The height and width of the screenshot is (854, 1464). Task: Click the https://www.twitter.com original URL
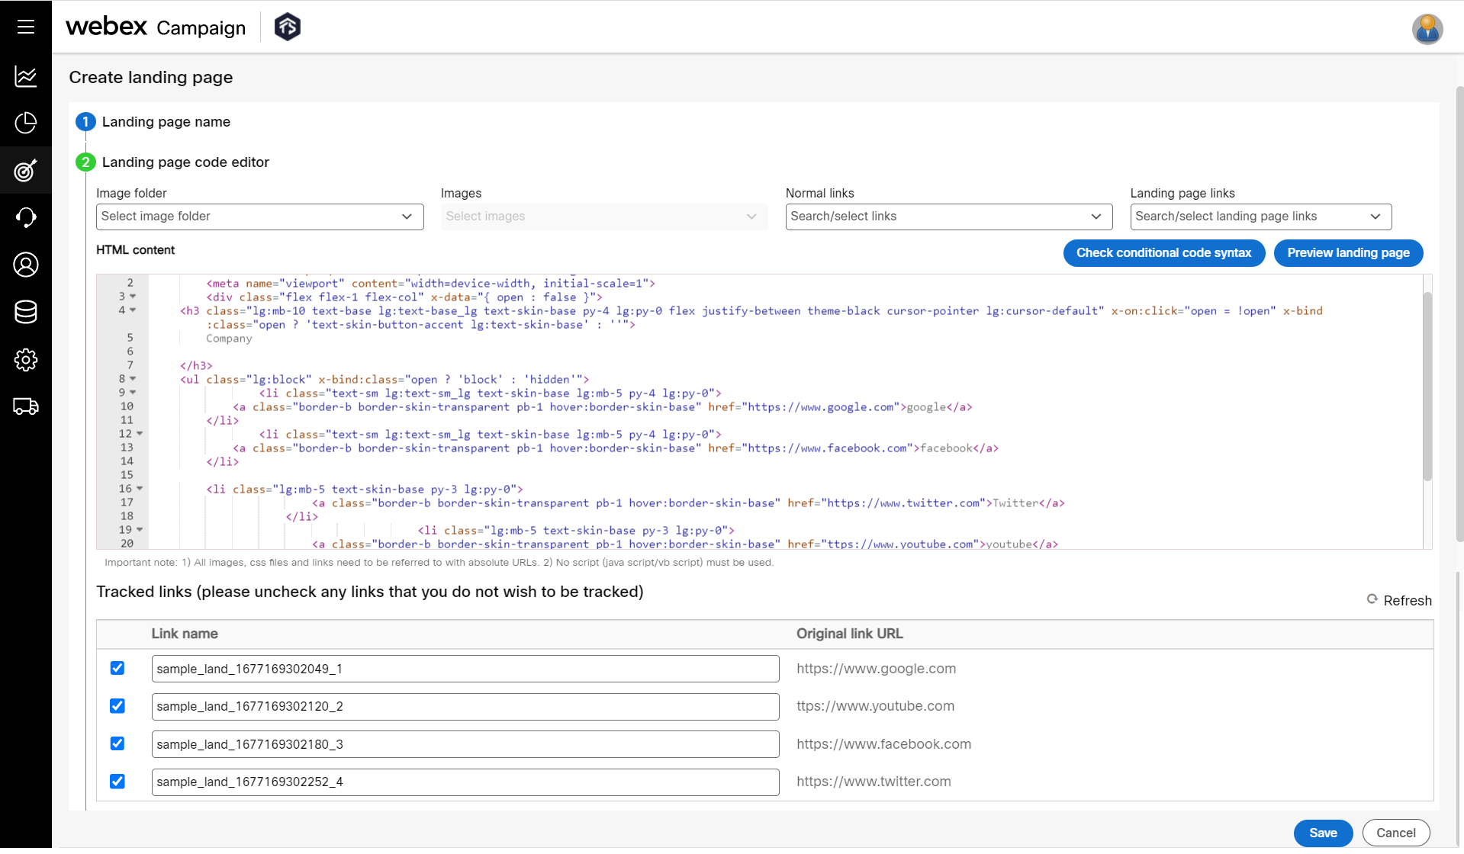[874, 782]
